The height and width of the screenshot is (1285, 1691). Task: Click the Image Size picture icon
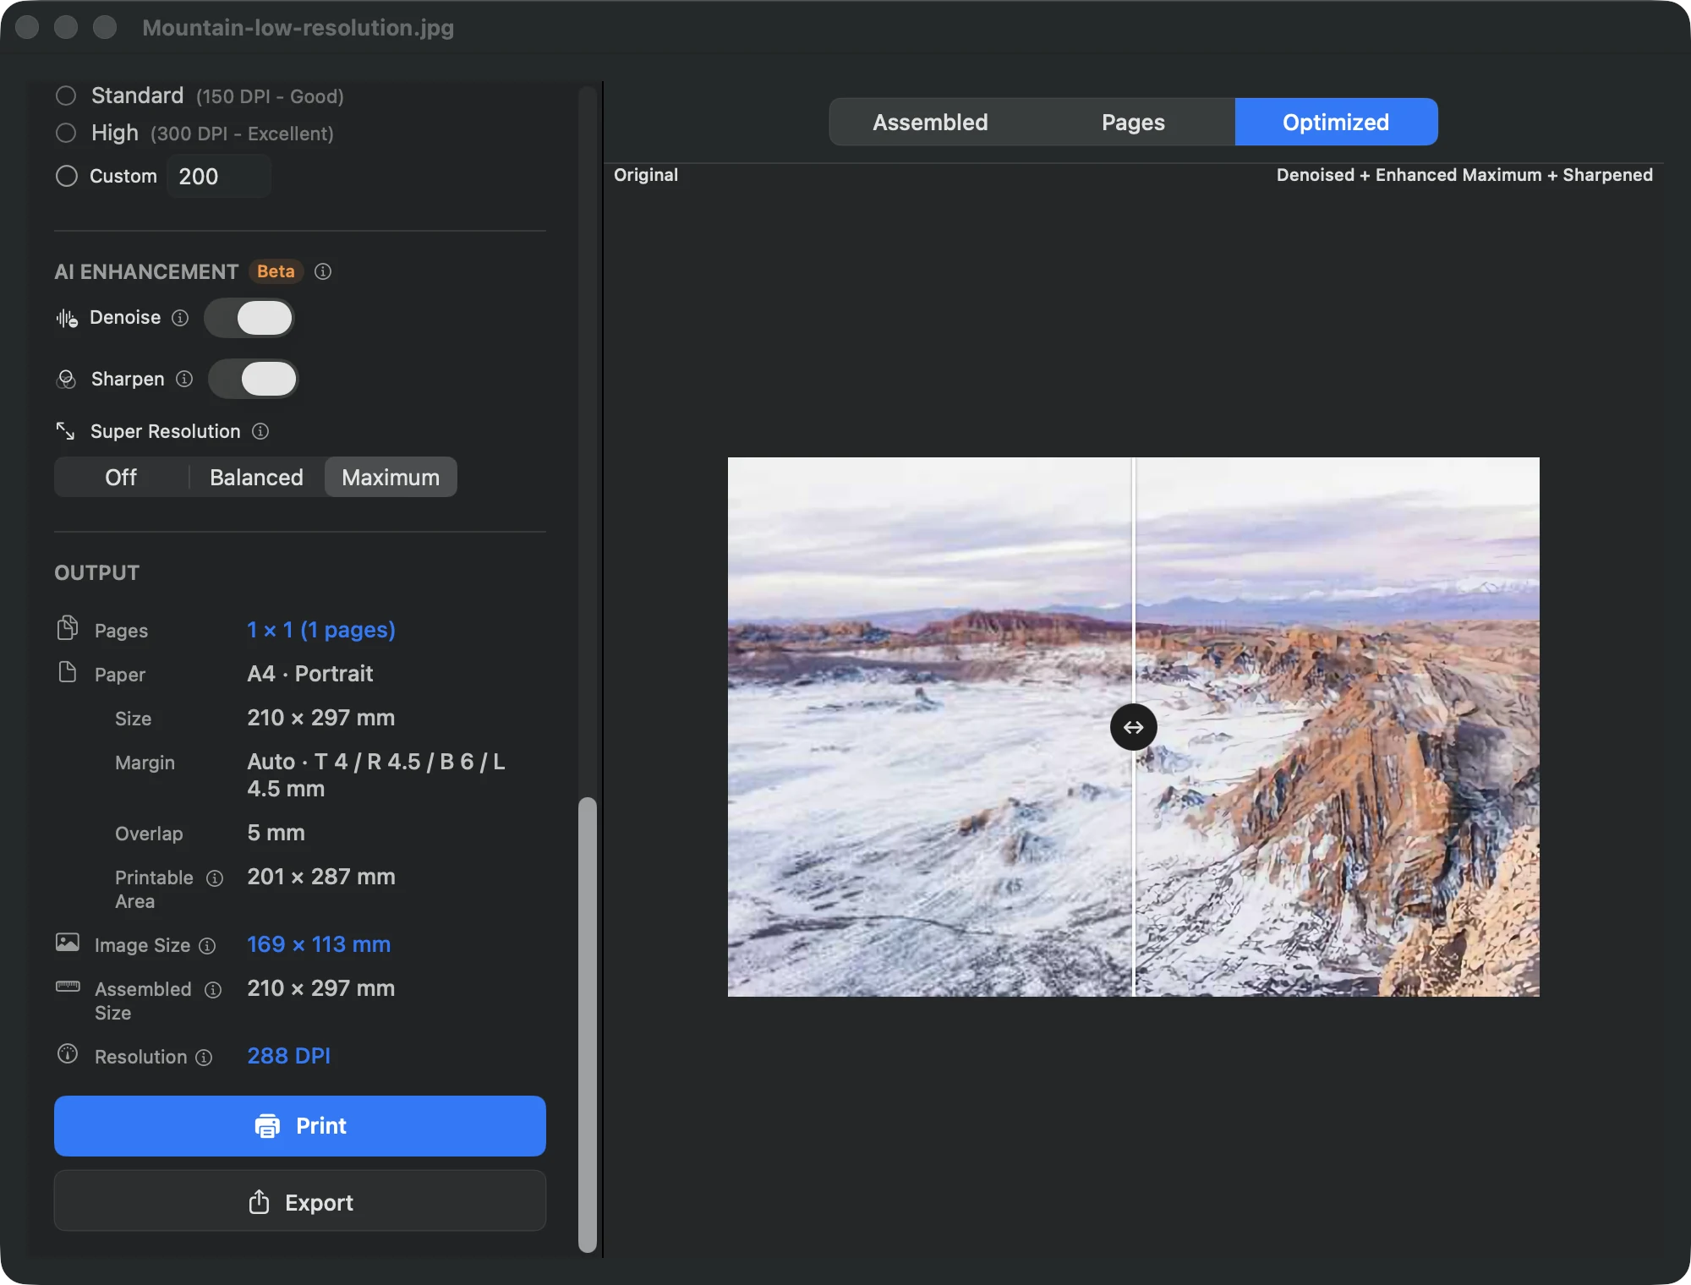click(x=68, y=943)
